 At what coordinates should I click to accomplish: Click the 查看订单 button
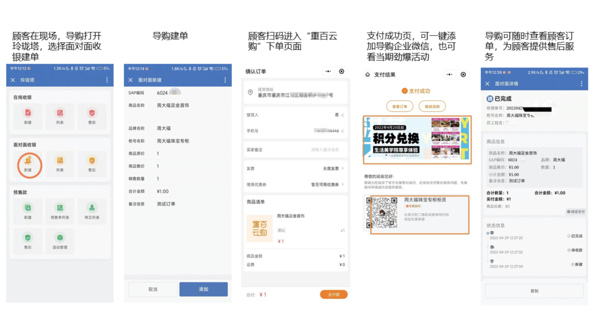click(399, 106)
